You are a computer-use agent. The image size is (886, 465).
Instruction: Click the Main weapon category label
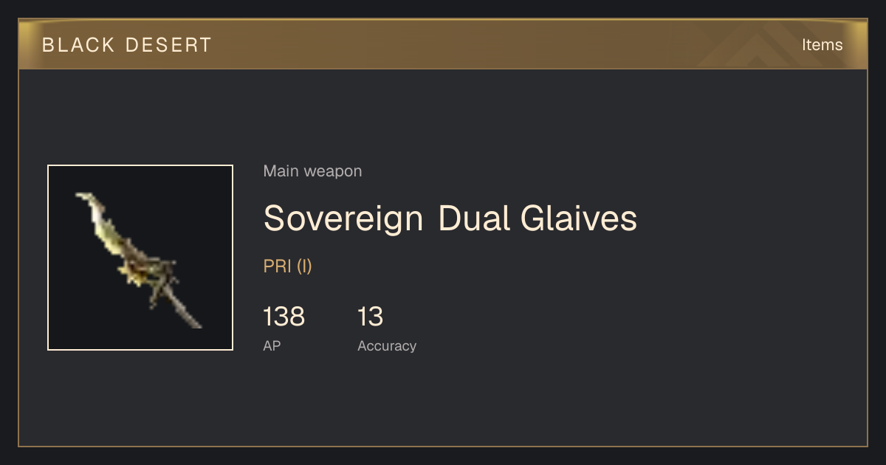tap(312, 171)
